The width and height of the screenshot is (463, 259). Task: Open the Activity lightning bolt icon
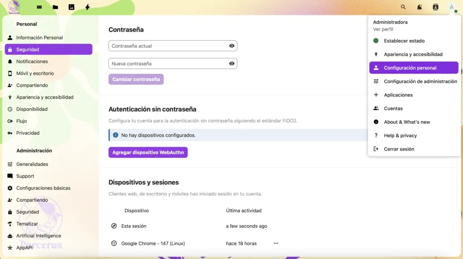[88, 7]
